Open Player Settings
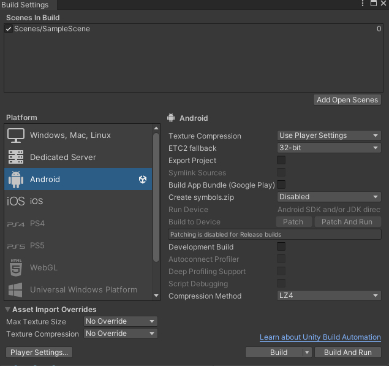 tap(39, 353)
